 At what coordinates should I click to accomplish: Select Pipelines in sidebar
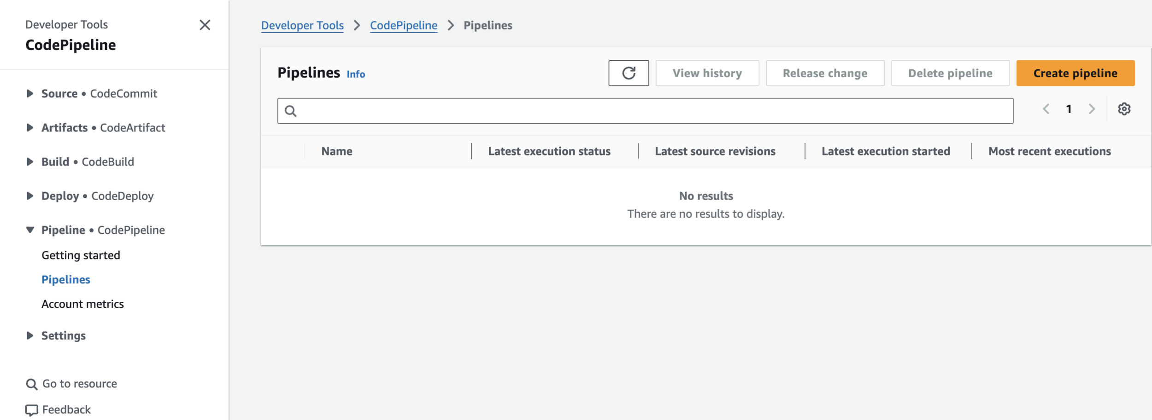(x=66, y=280)
